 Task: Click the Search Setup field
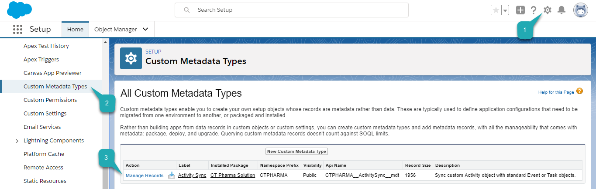[291, 10]
